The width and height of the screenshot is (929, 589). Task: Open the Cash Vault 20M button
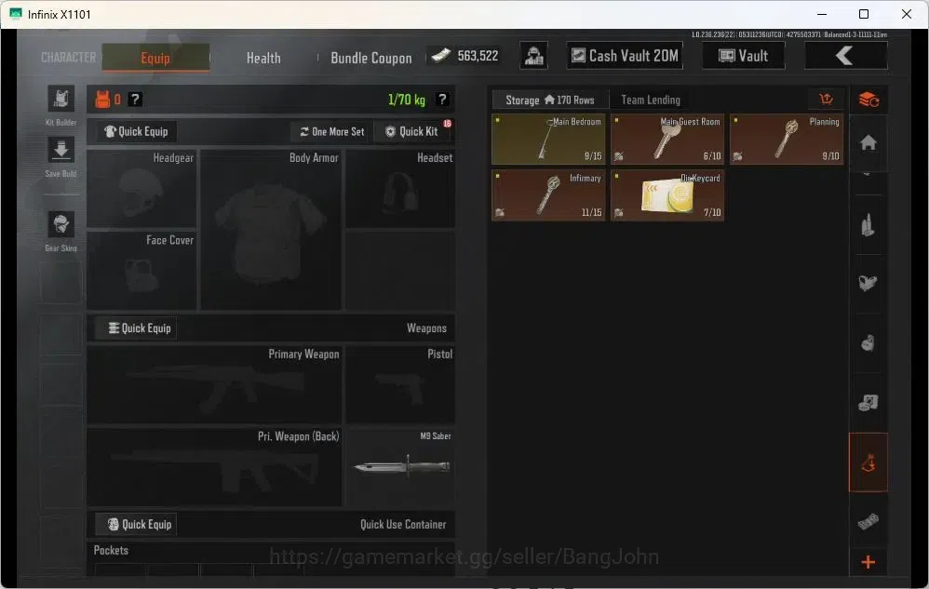(x=625, y=56)
